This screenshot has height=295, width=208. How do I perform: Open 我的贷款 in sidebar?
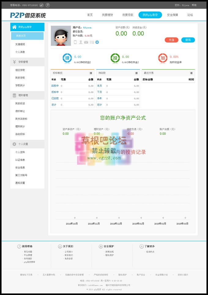(x=20, y=78)
